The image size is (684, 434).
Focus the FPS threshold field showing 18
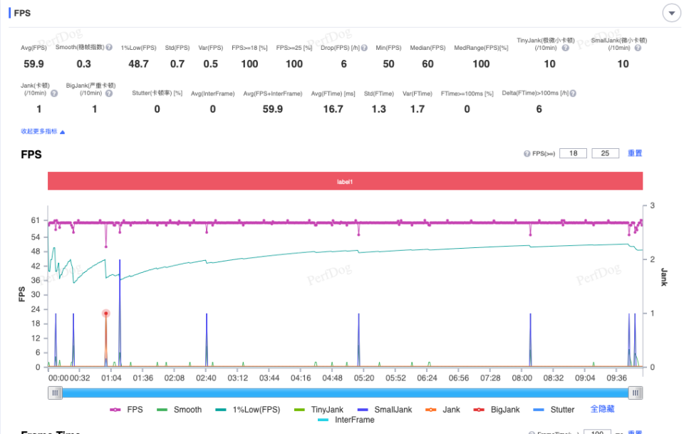573,153
